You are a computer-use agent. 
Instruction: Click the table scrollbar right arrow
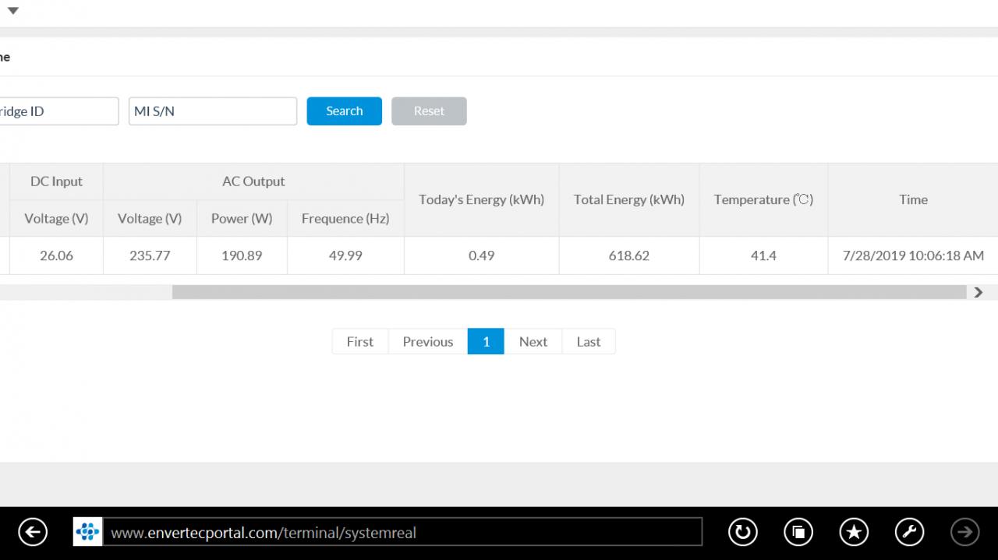coord(979,292)
